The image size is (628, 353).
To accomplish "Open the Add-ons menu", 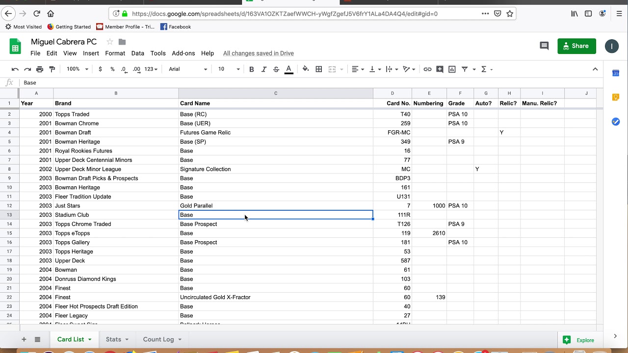I will click(x=183, y=53).
